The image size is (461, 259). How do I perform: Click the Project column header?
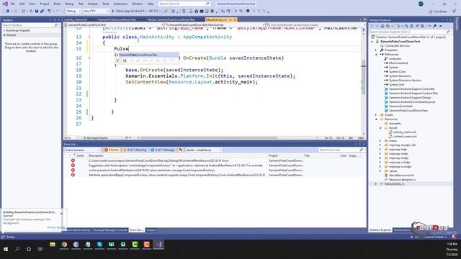pyautogui.click(x=274, y=155)
